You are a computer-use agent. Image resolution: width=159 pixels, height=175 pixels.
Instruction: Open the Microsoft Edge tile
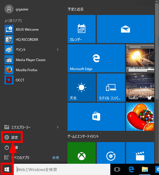[96, 58]
